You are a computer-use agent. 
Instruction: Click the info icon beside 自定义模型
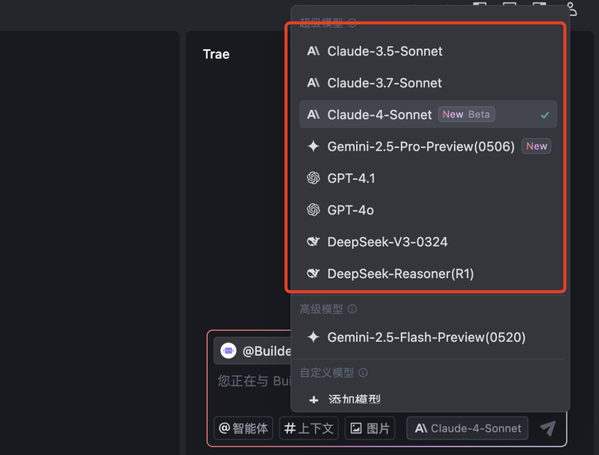(363, 373)
